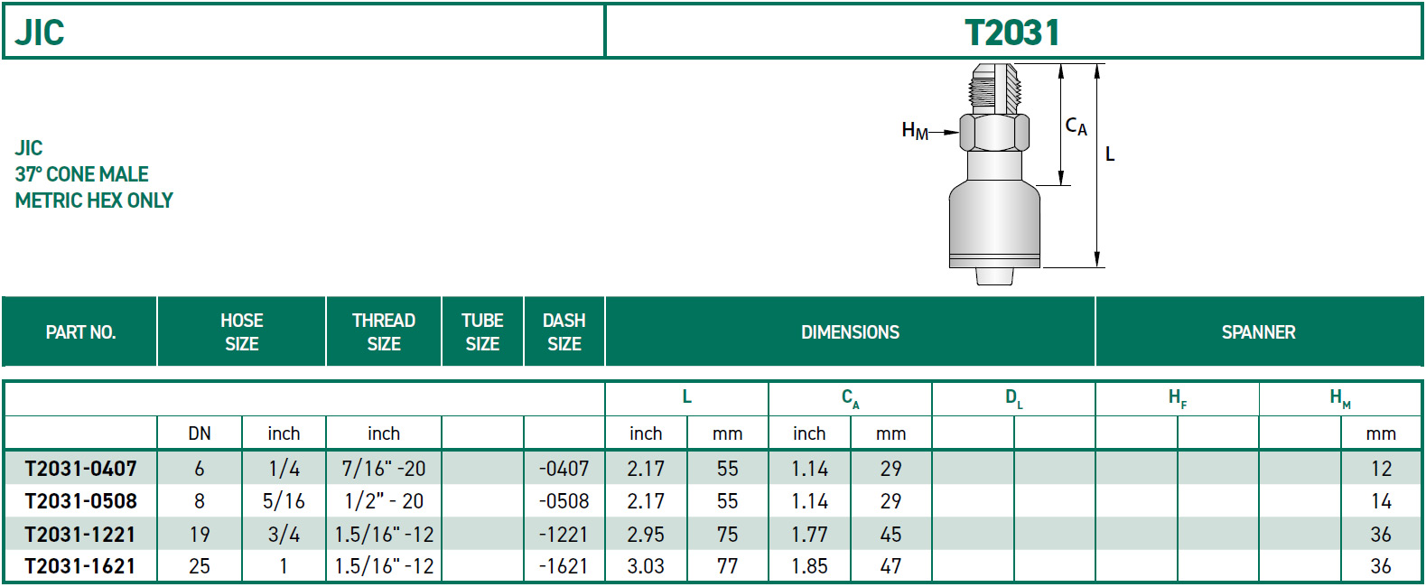The width and height of the screenshot is (1426, 587).
Task: Select the 'METRIC HEX ONLY' description line
Action: coord(94,200)
